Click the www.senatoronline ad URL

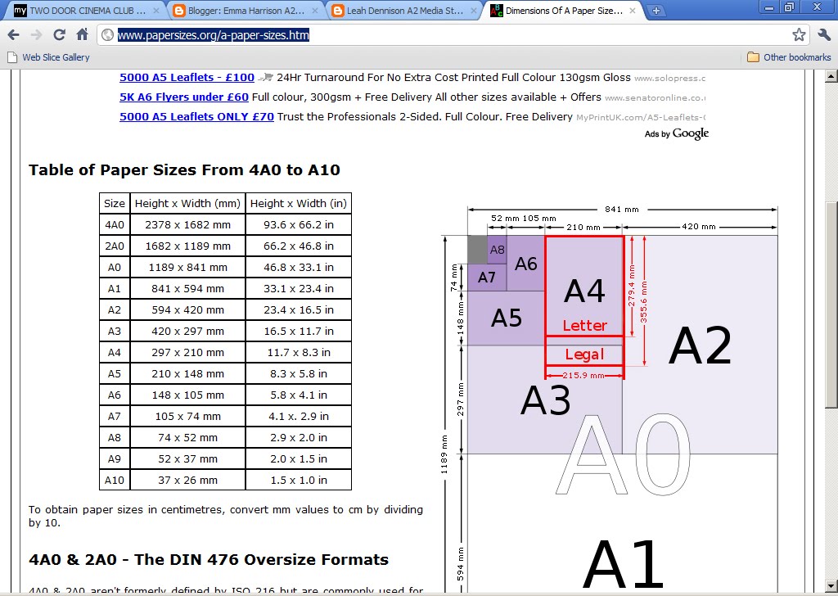(x=655, y=97)
